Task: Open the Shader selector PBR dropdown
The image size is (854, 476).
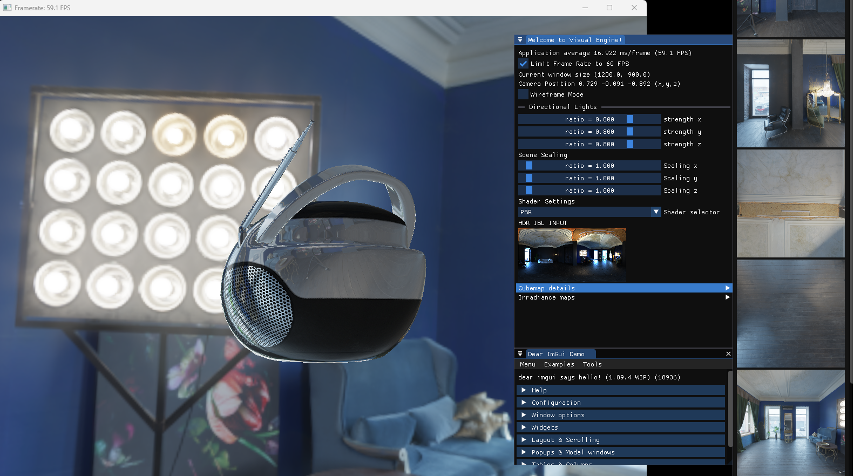Action: coord(589,212)
